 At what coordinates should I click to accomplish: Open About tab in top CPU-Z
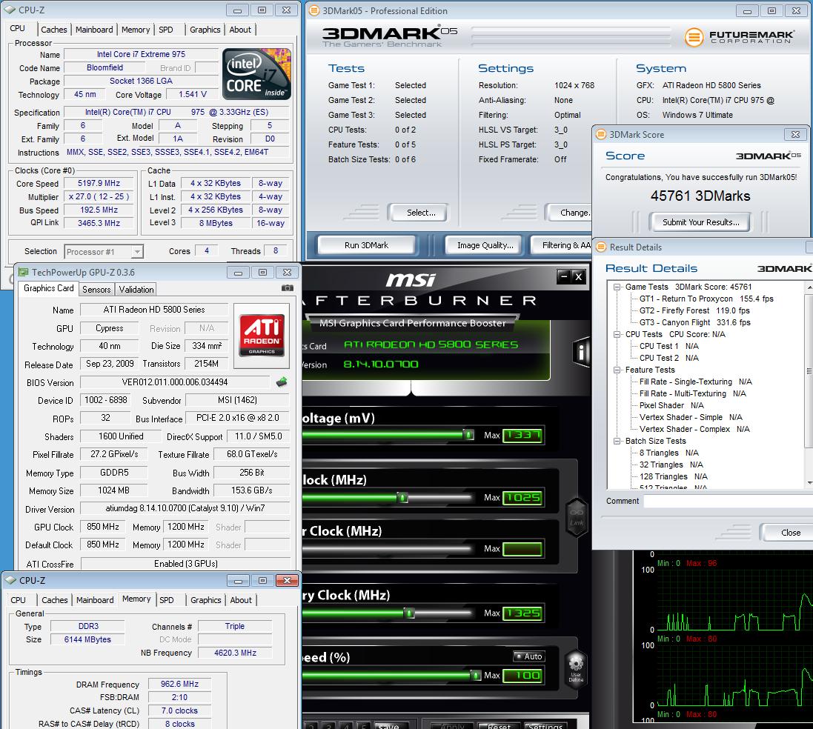click(x=240, y=30)
